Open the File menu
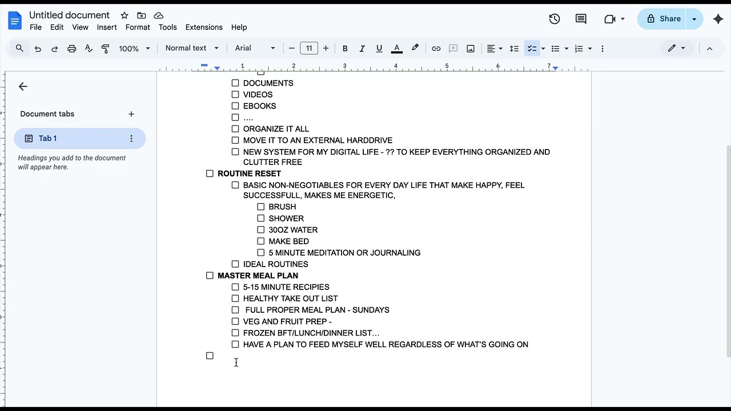Image resolution: width=731 pixels, height=411 pixels. coord(35,27)
